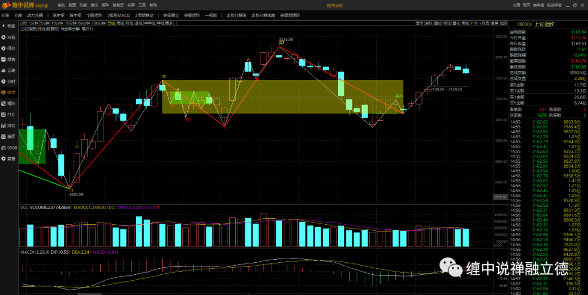Switch to 120分钟 period tab

99,23
